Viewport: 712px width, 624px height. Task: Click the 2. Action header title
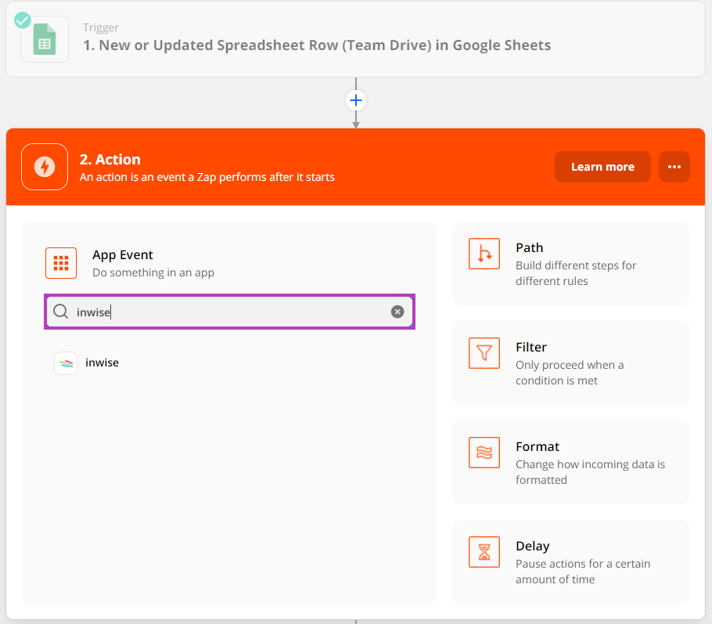tap(110, 160)
